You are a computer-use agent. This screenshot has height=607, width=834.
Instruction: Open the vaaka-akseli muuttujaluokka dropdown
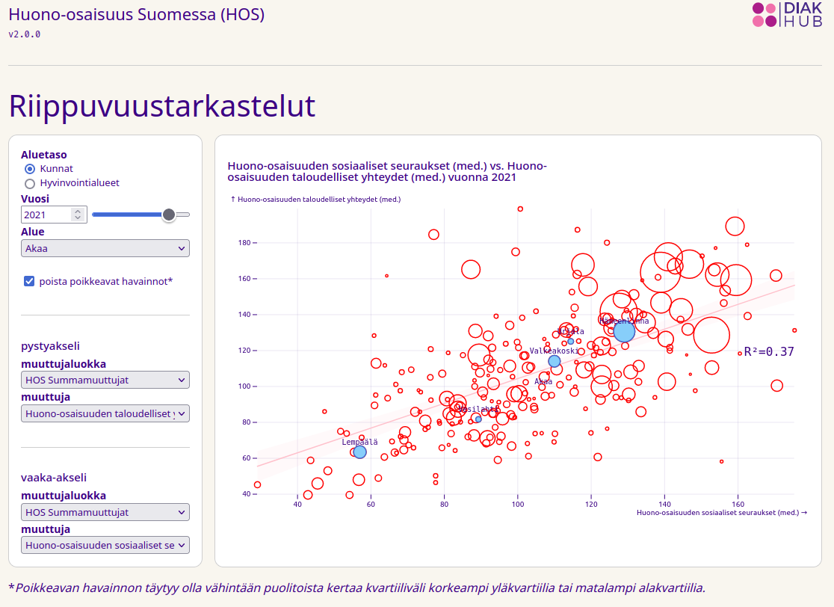[105, 512]
